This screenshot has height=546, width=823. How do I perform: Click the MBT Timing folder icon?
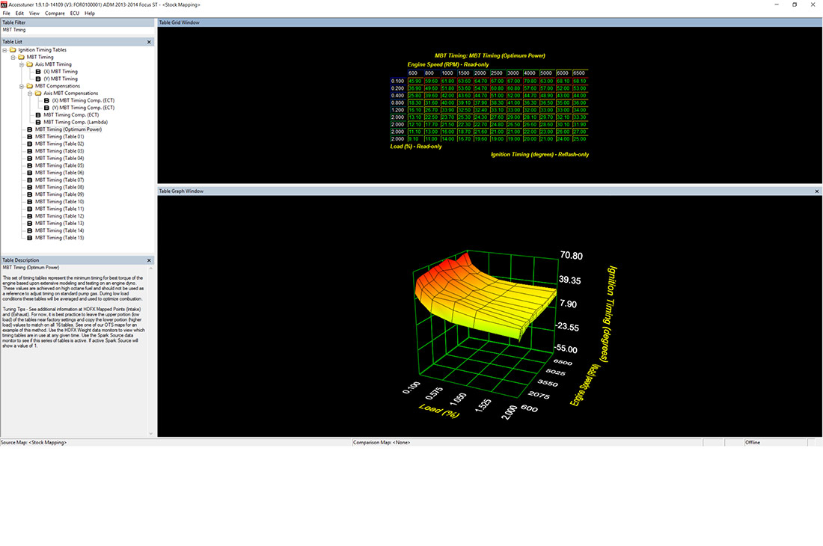(21, 57)
